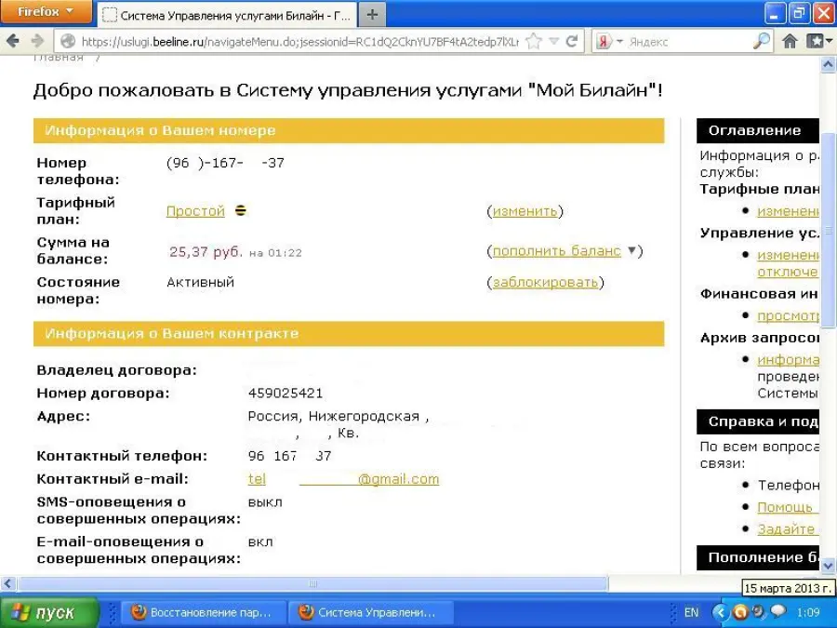Click the заблокировать number link
The height and width of the screenshot is (628, 837).
[x=545, y=282]
